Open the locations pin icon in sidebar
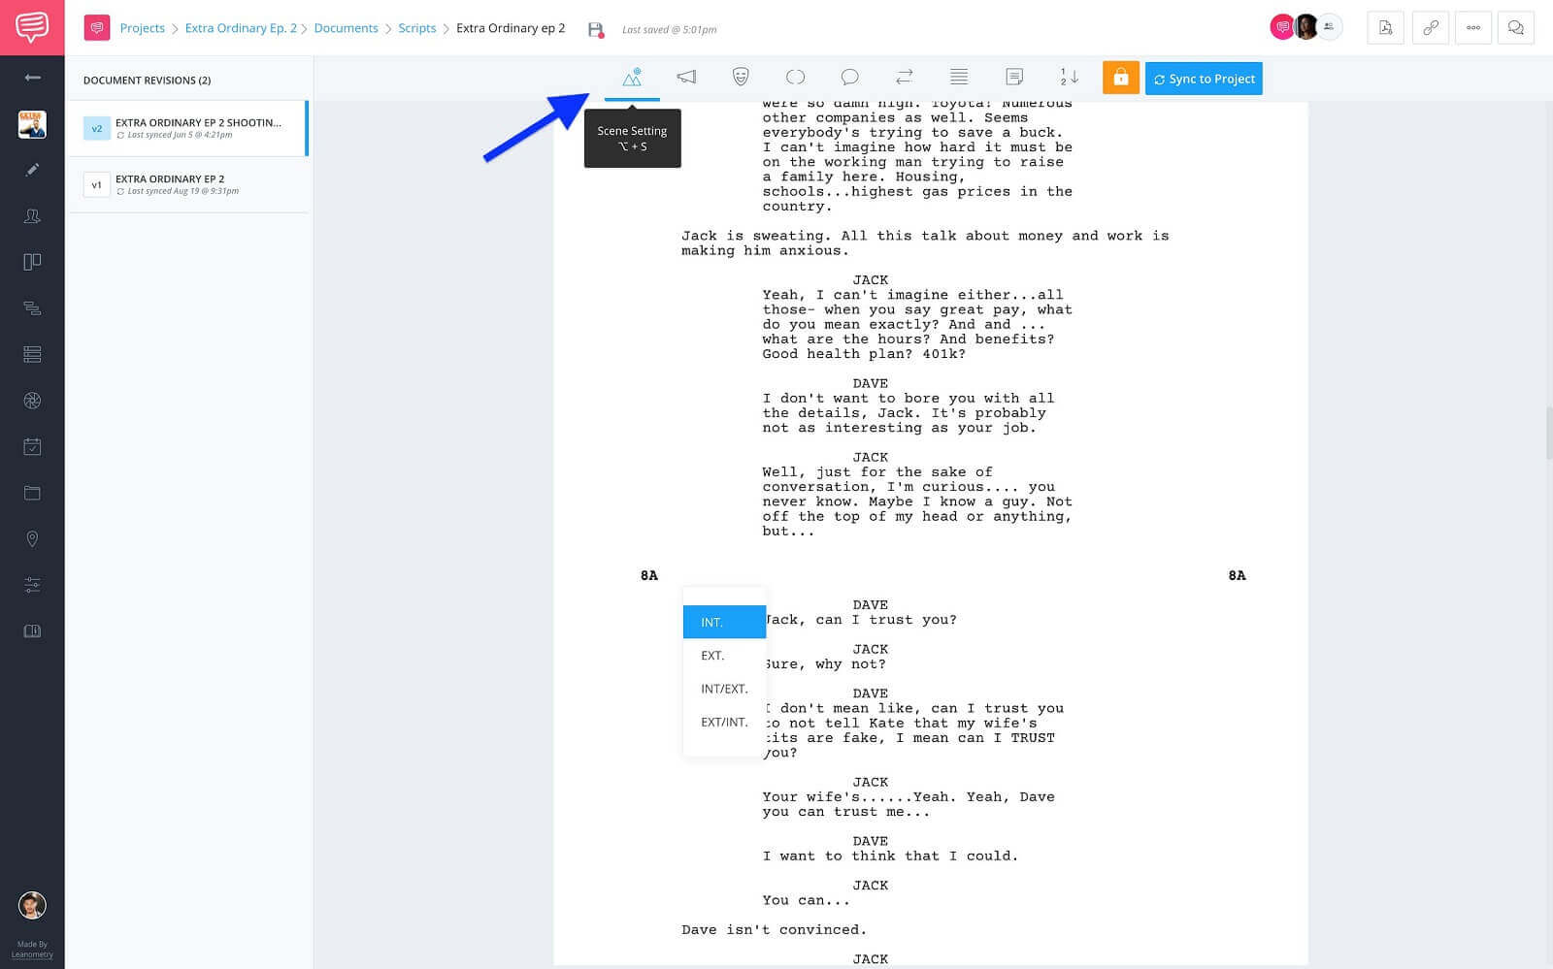Viewport: 1553px width, 969px height. (32, 538)
